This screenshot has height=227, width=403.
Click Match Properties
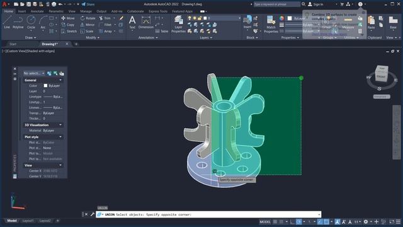coord(271,24)
